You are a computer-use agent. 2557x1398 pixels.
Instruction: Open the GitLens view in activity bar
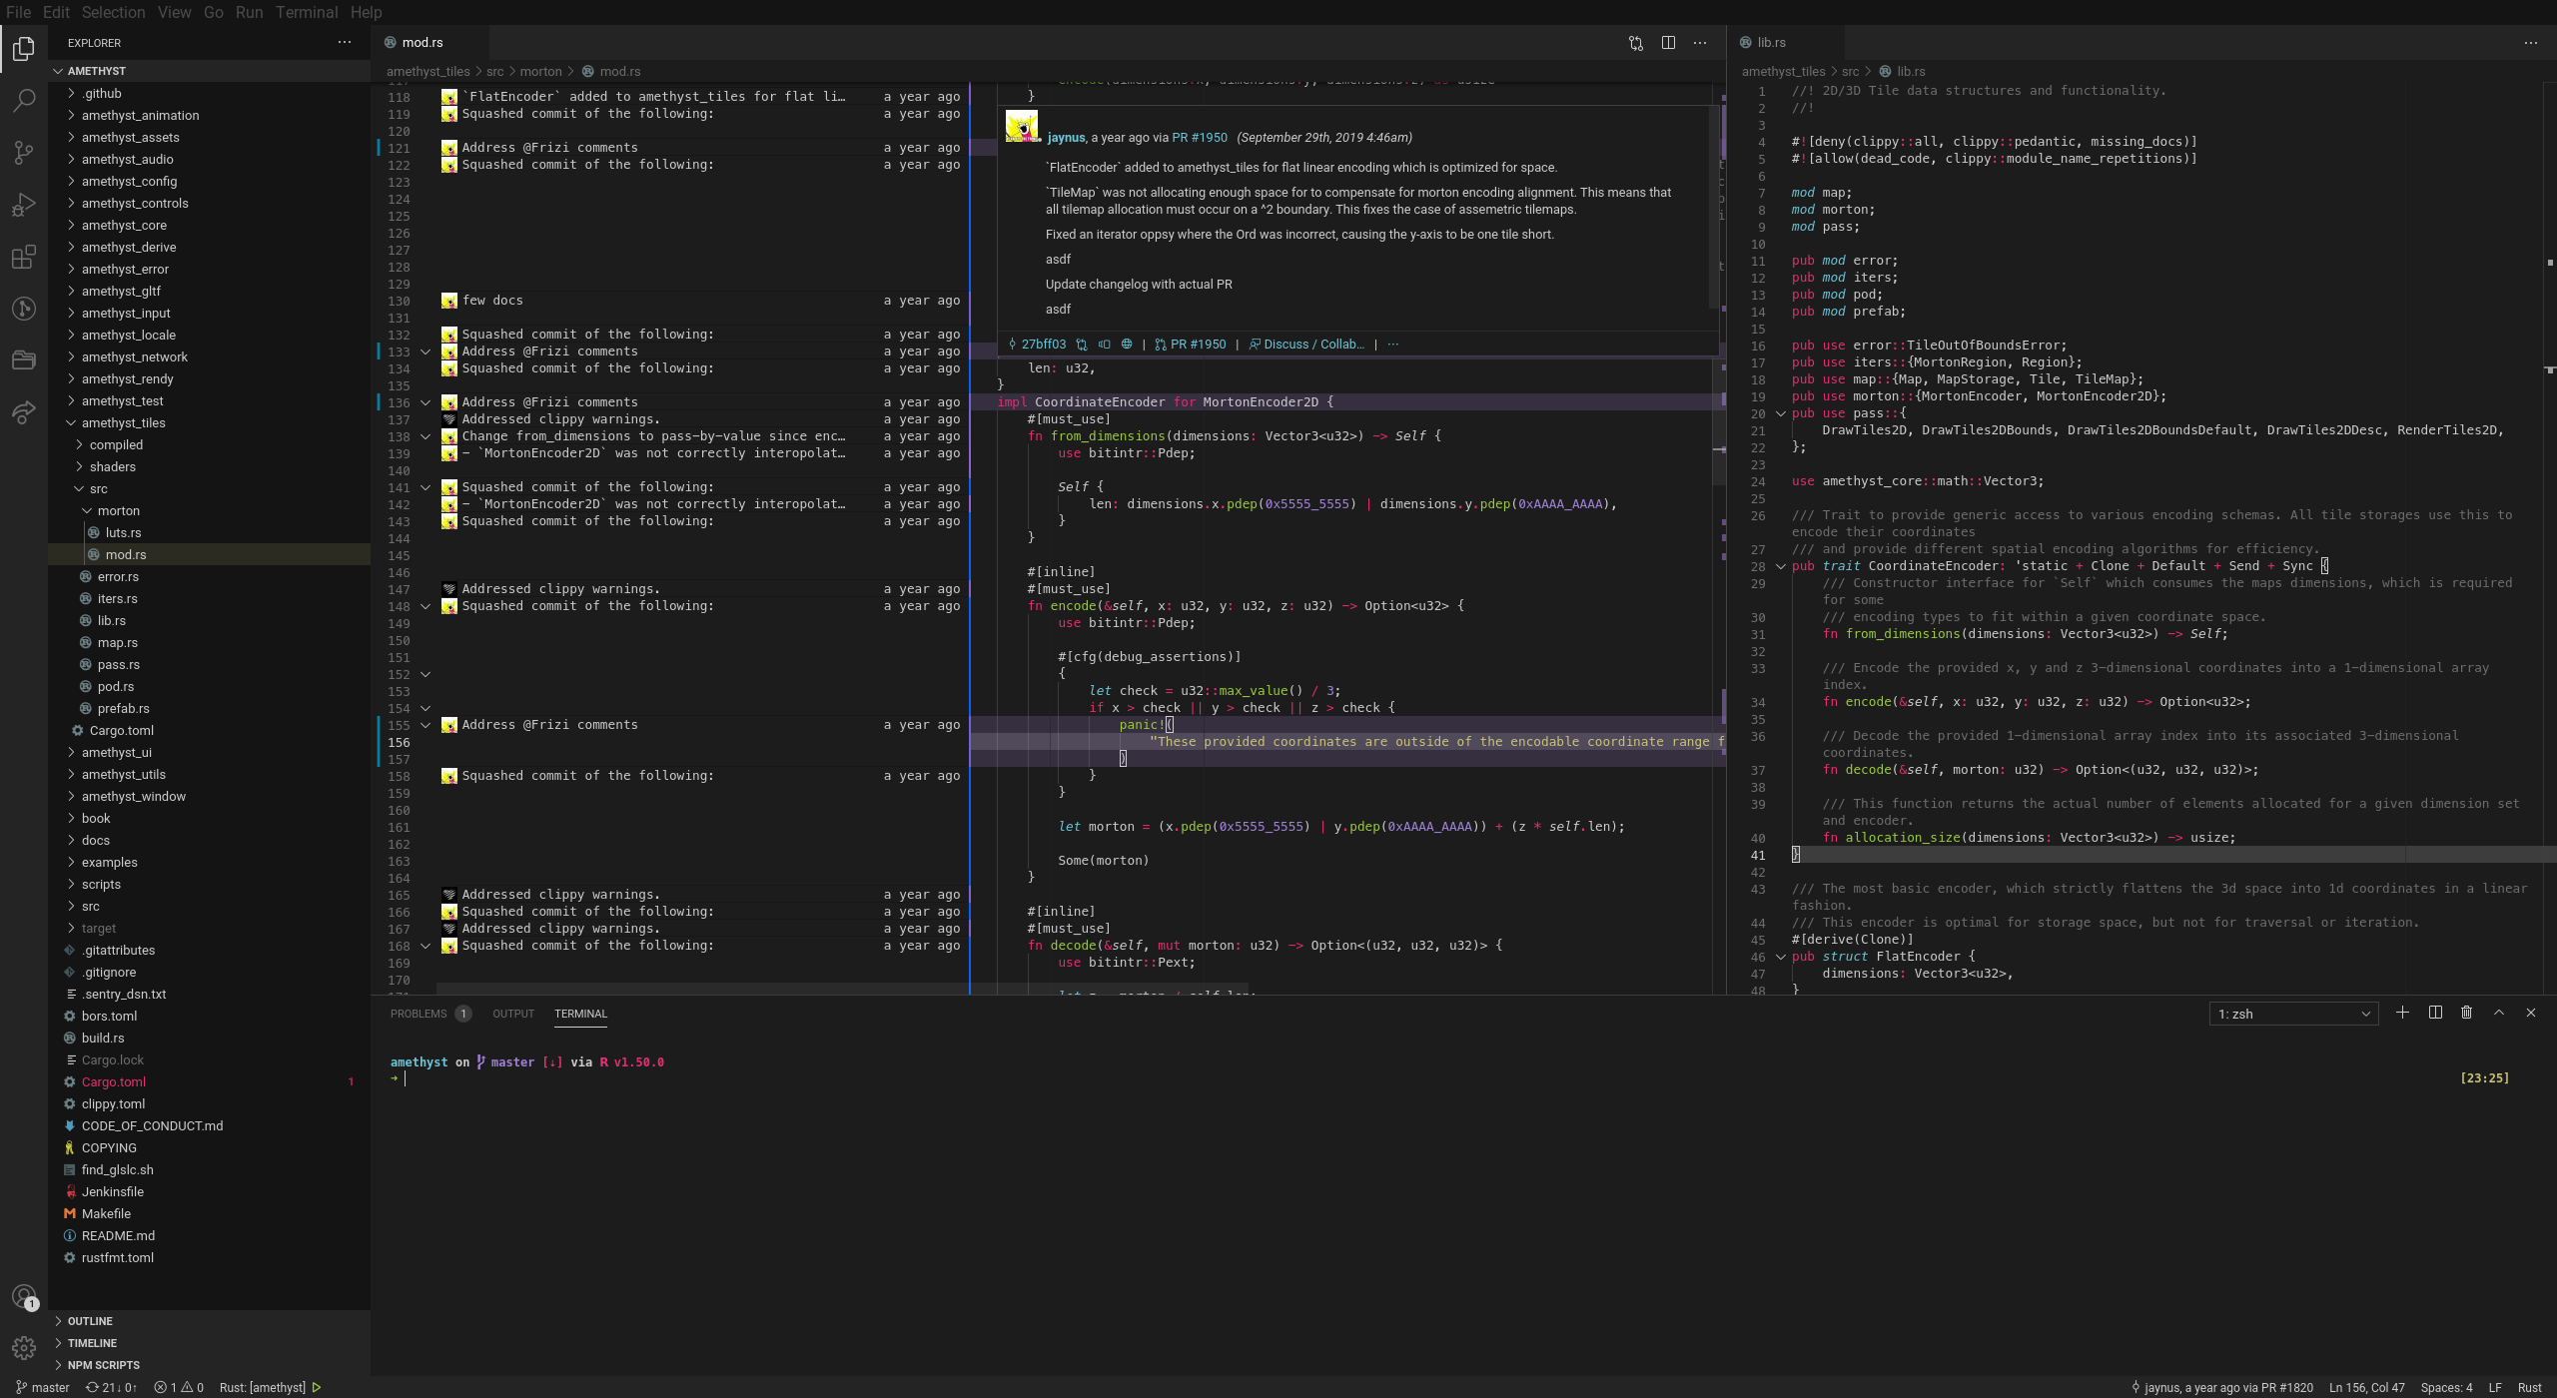click(24, 309)
